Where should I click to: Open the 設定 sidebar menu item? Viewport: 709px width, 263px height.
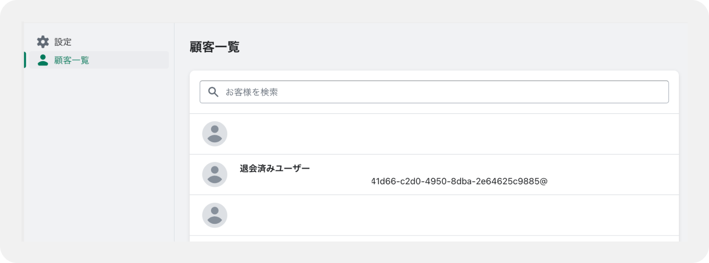[97, 42]
